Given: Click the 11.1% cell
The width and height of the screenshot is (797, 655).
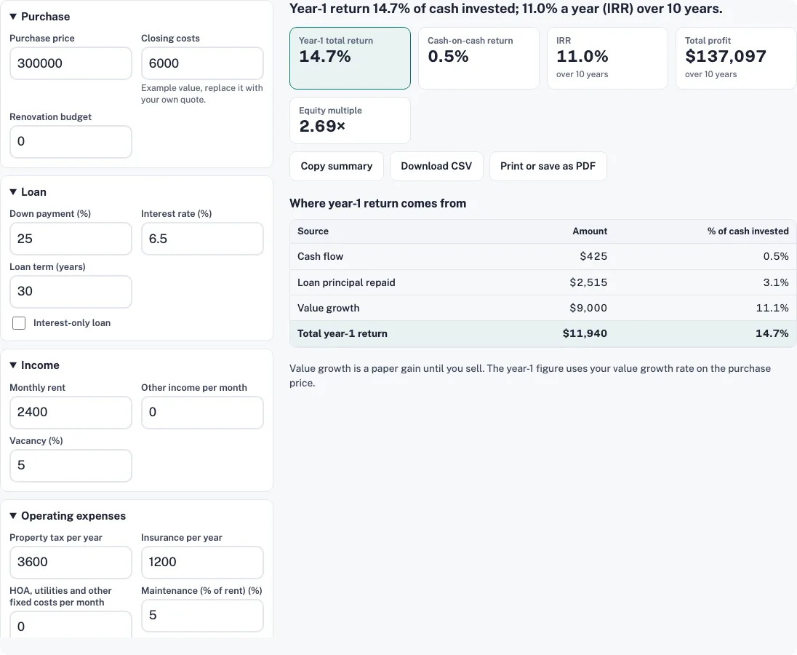Looking at the screenshot, I should point(772,308).
